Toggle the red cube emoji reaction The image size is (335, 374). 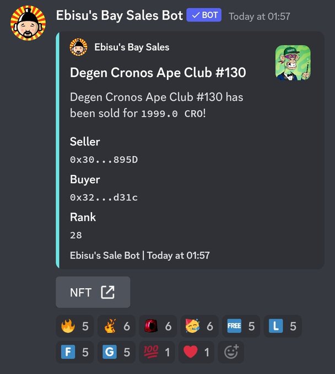tap(158, 326)
